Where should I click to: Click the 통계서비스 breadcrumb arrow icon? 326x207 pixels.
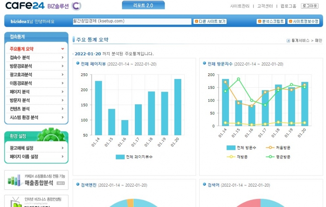[288, 40]
